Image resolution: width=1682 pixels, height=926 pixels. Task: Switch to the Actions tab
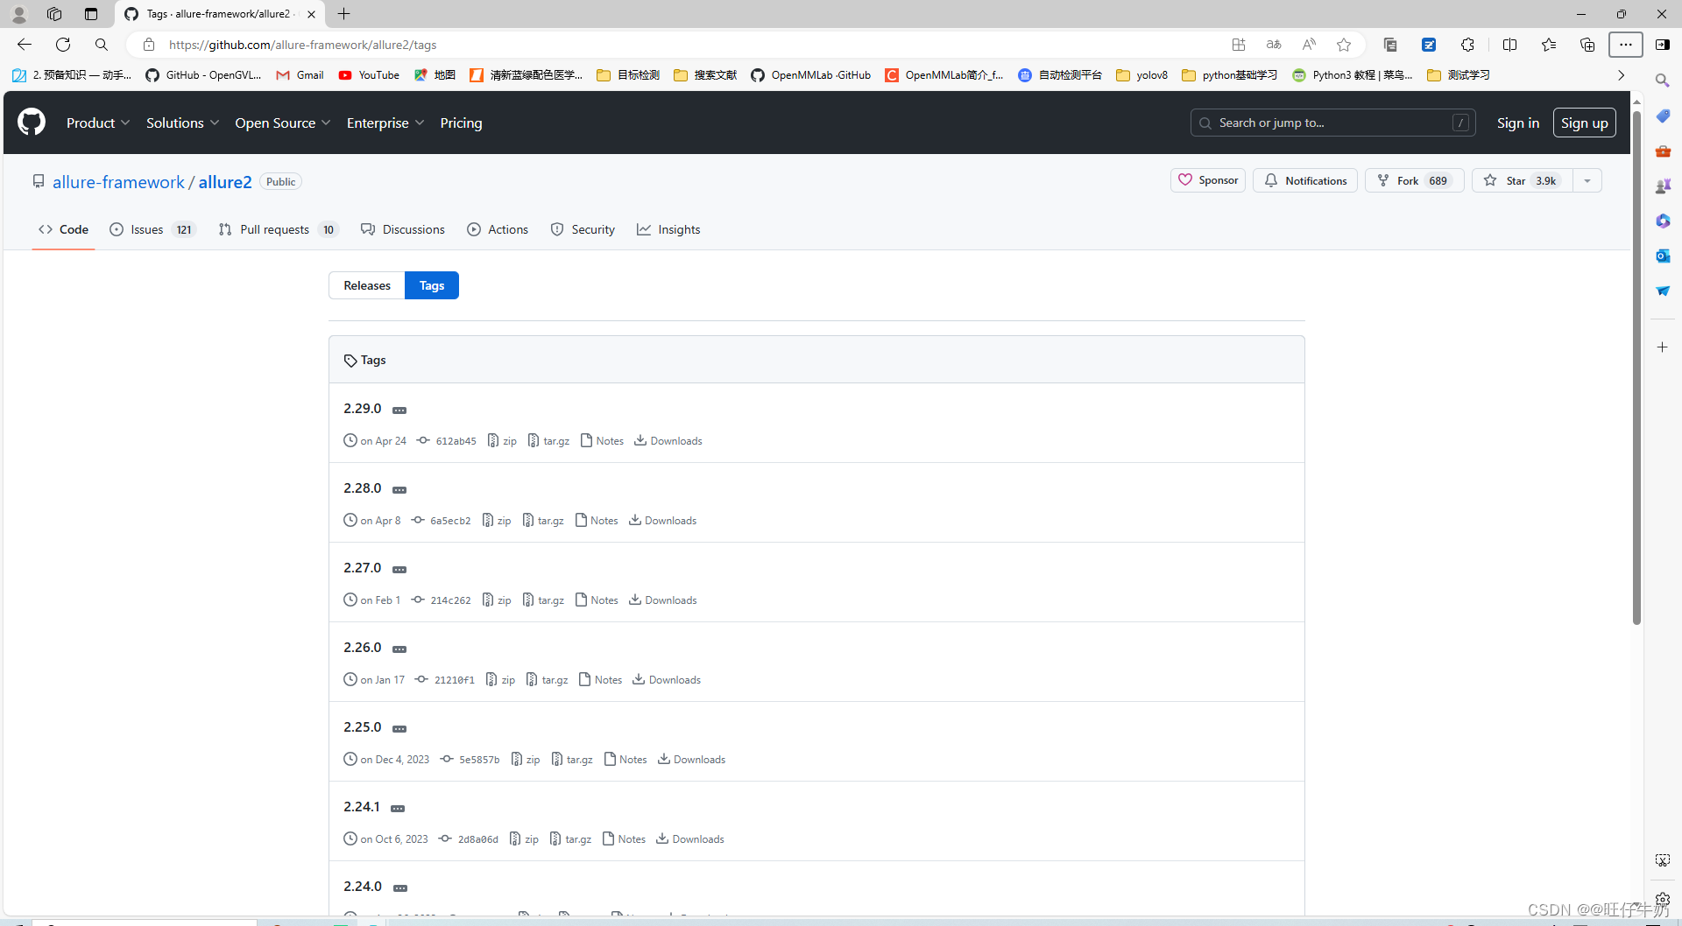click(x=498, y=229)
